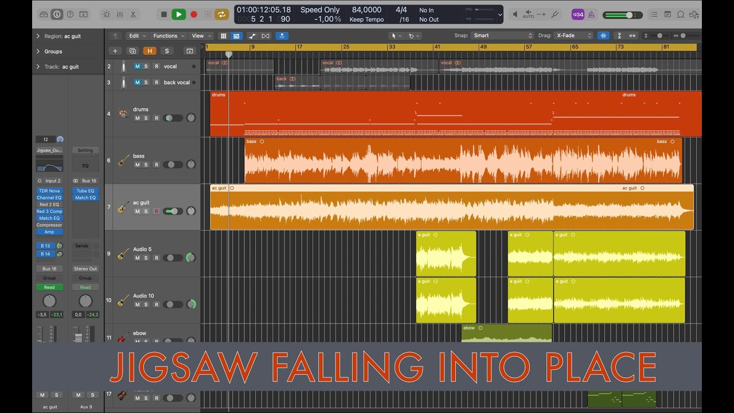Click the horizontal auto zoom button

coord(633,36)
